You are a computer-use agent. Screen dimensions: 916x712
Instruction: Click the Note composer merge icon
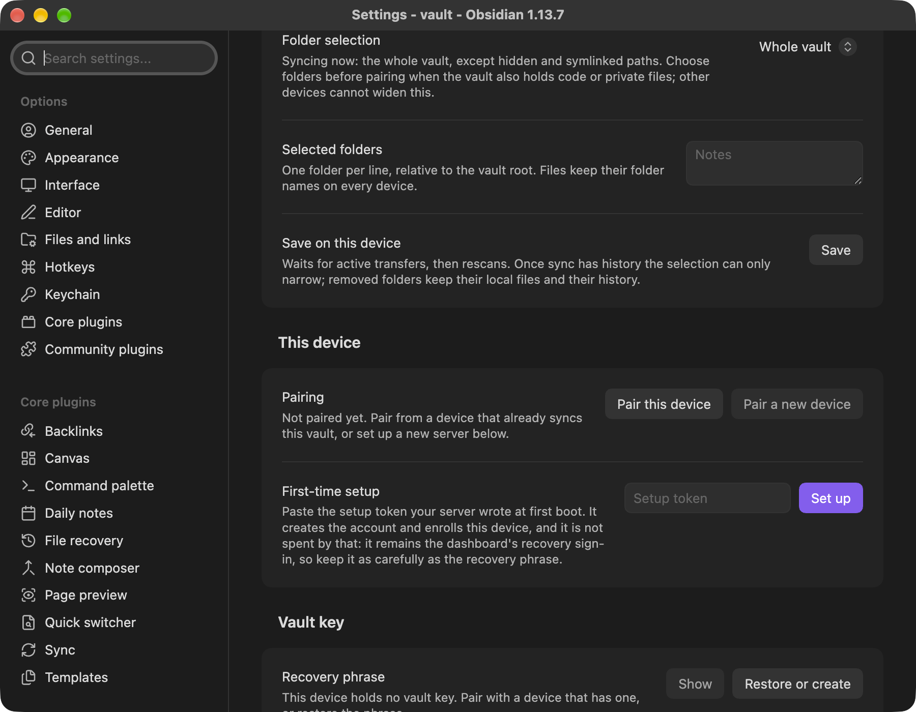pyautogui.click(x=28, y=568)
